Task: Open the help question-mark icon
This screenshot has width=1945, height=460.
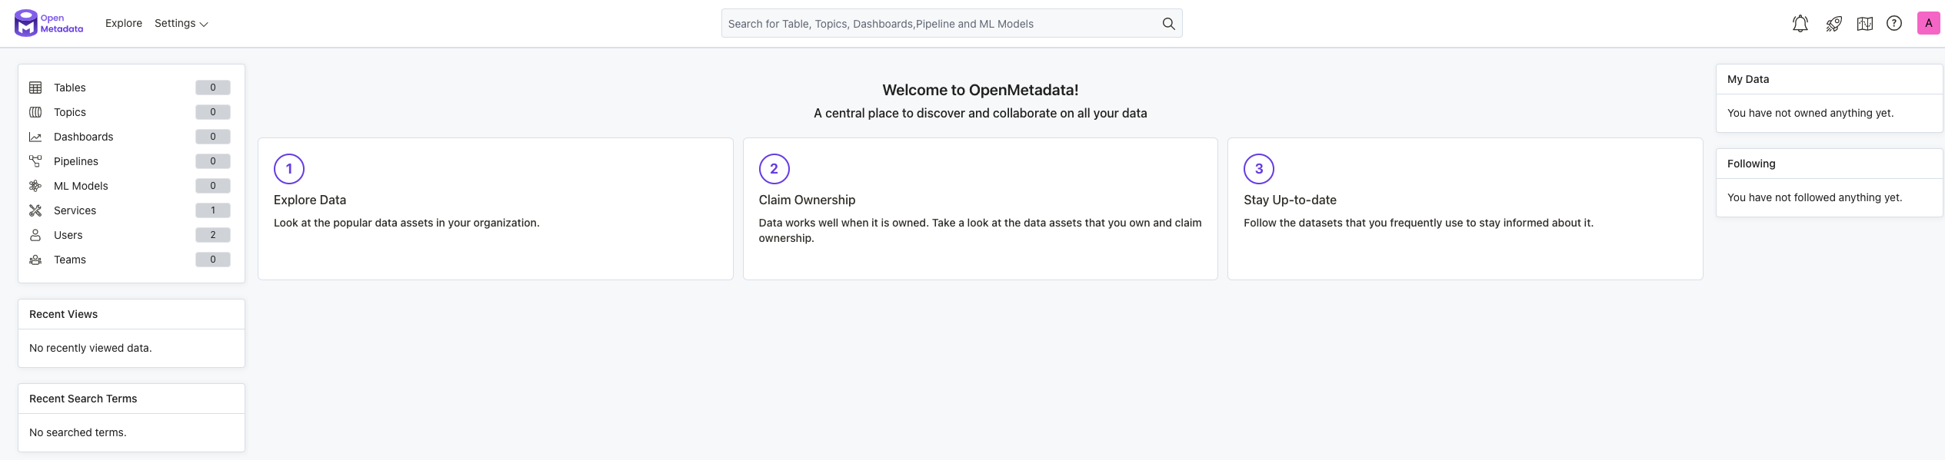Action: (x=1894, y=23)
